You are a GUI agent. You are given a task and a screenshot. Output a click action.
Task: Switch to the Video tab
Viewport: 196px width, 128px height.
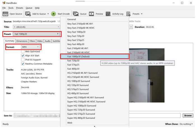[40, 41]
